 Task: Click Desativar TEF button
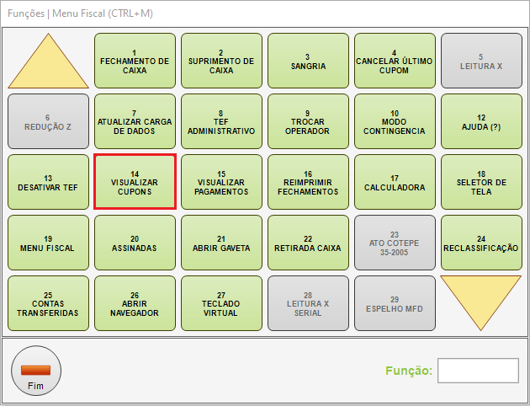click(48, 182)
